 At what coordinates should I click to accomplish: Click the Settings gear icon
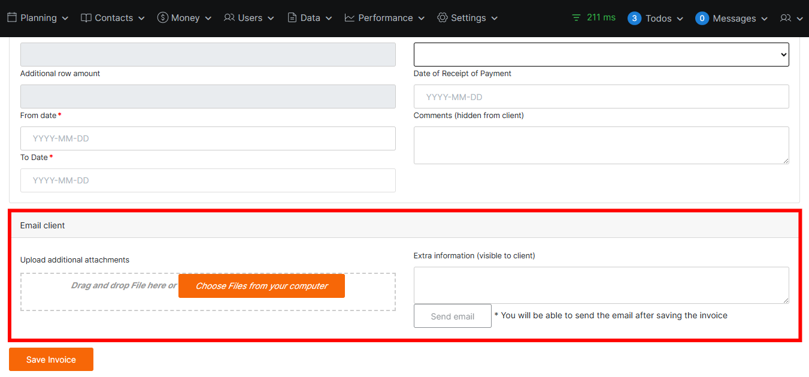point(443,18)
